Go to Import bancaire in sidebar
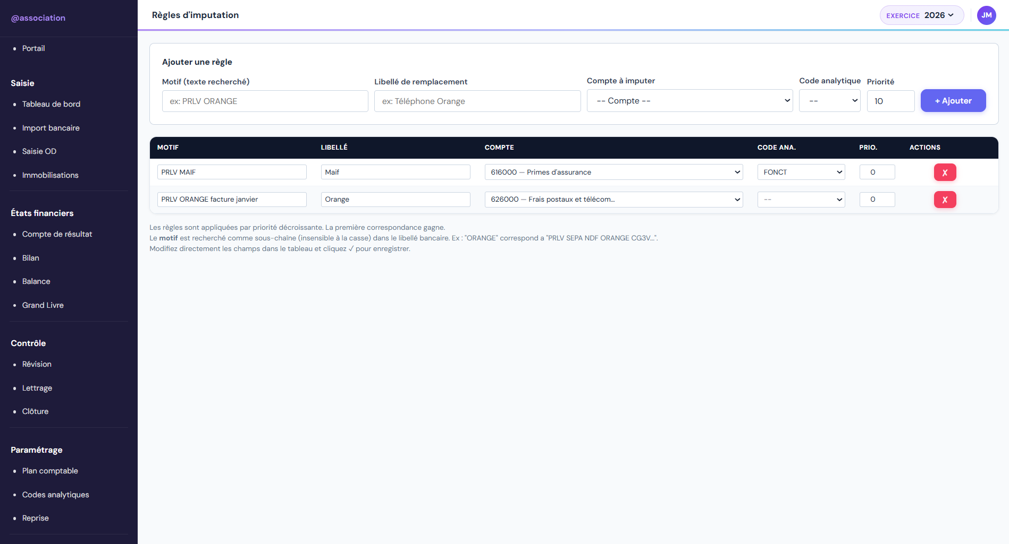Viewport: 1009px width, 544px height. coord(51,128)
